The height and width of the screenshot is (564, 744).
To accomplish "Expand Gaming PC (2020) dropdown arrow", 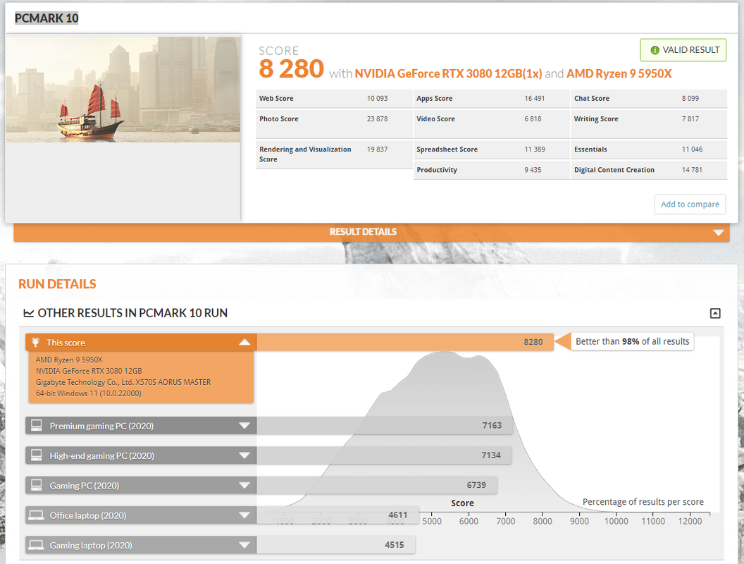I will point(244,486).
